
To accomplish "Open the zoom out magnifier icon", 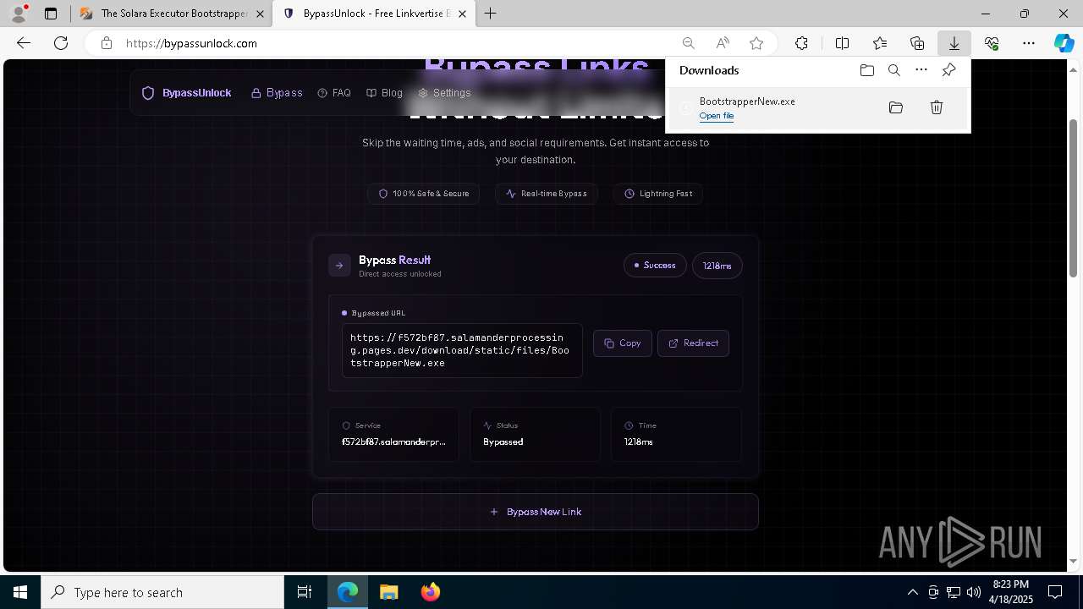I will point(689,43).
